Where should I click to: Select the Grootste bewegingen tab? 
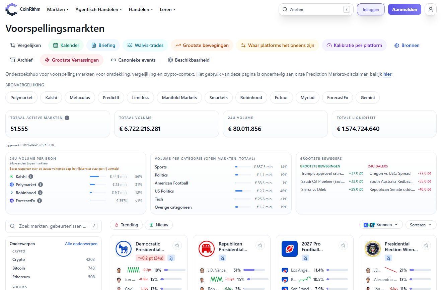click(202, 45)
